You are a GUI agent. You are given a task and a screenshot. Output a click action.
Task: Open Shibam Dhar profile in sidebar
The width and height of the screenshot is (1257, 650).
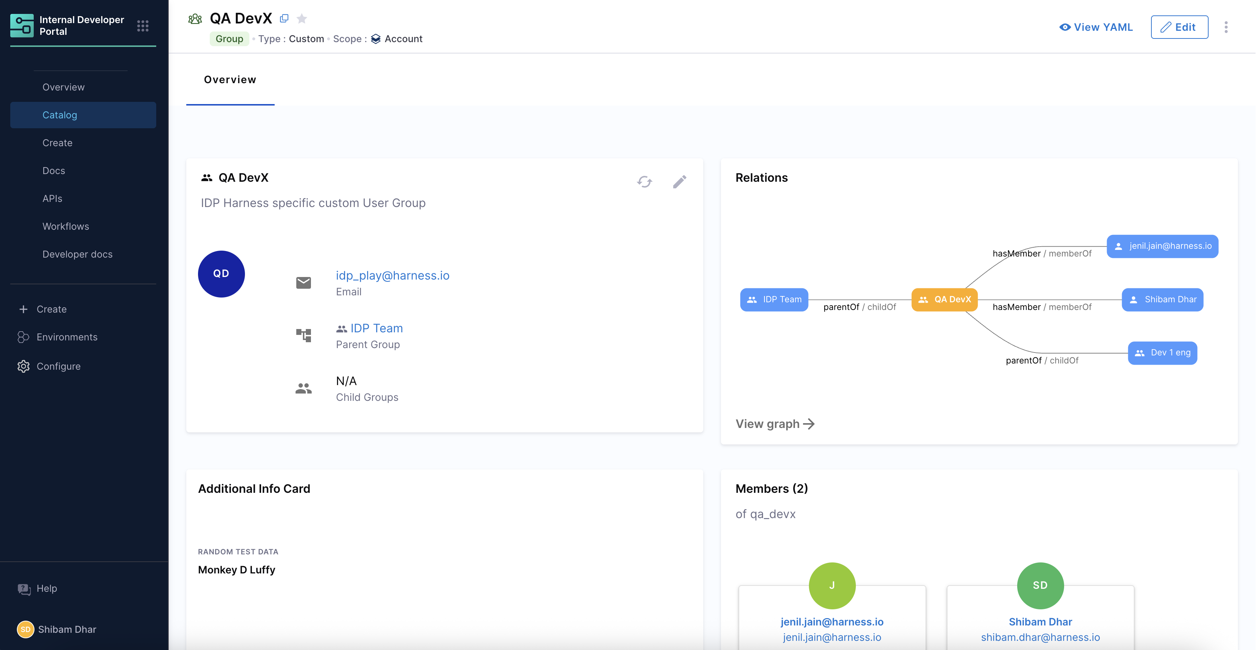coord(67,629)
